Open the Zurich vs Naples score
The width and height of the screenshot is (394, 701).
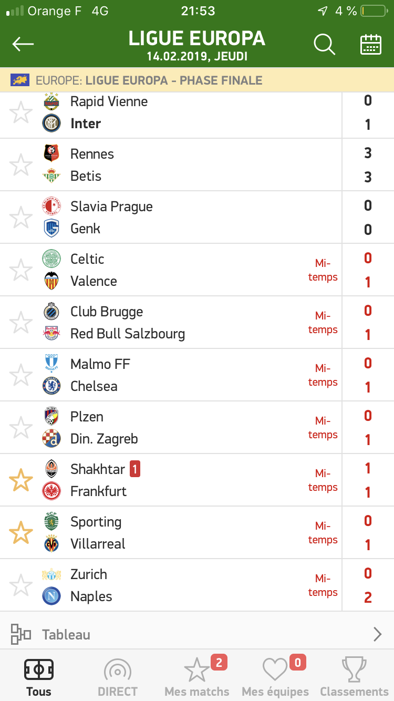click(368, 585)
